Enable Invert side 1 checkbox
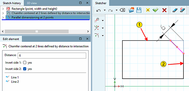The width and height of the screenshot is (189, 91). [x=25, y=63]
